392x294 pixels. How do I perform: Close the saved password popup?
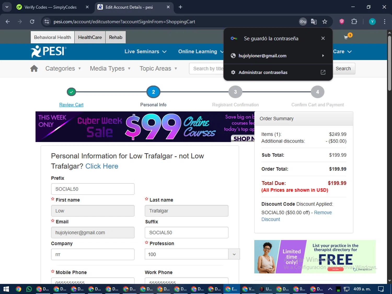323,38
